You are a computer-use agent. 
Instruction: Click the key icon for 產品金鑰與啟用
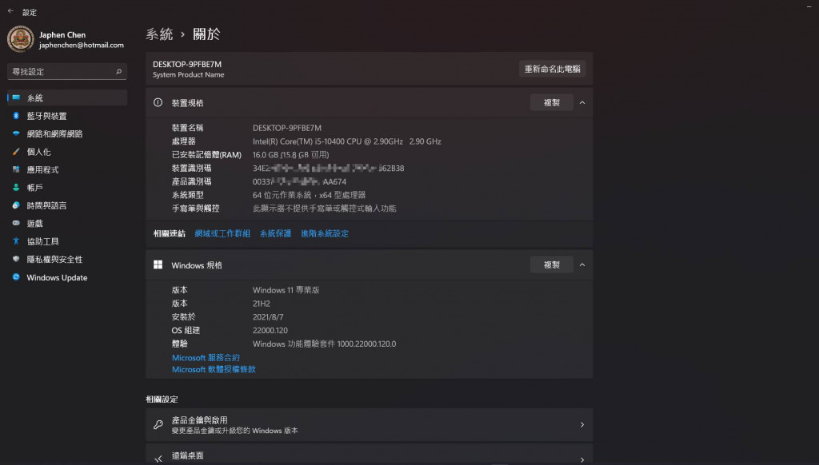(158, 425)
